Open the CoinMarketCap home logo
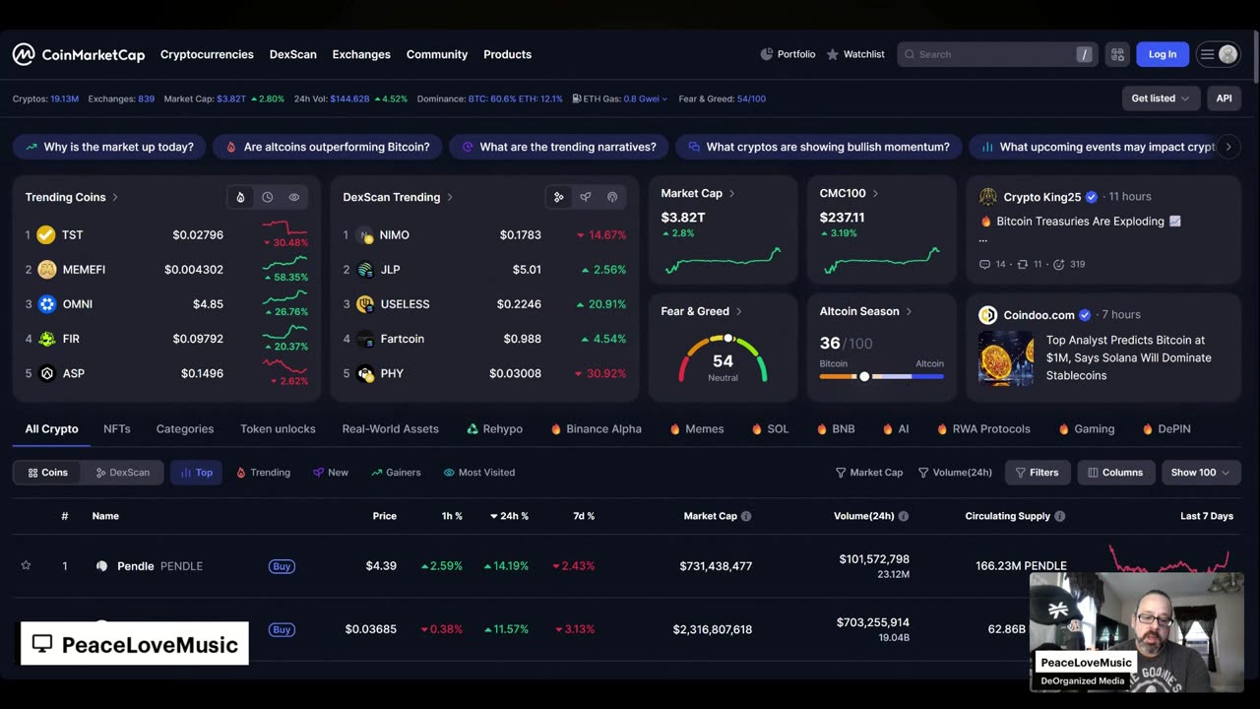The image size is (1260, 709). click(79, 54)
